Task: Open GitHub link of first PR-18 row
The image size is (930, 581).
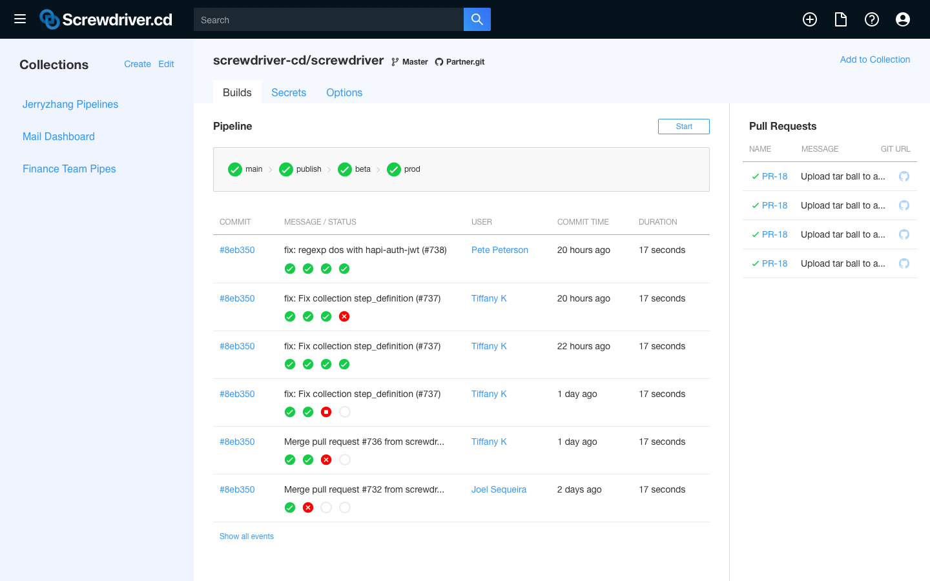Action: point(904,176)
